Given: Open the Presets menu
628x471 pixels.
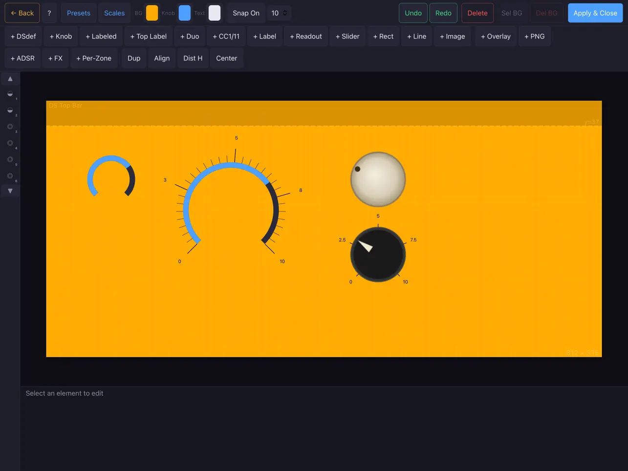Looking at the screenshot, I should [x=79, y=13].
